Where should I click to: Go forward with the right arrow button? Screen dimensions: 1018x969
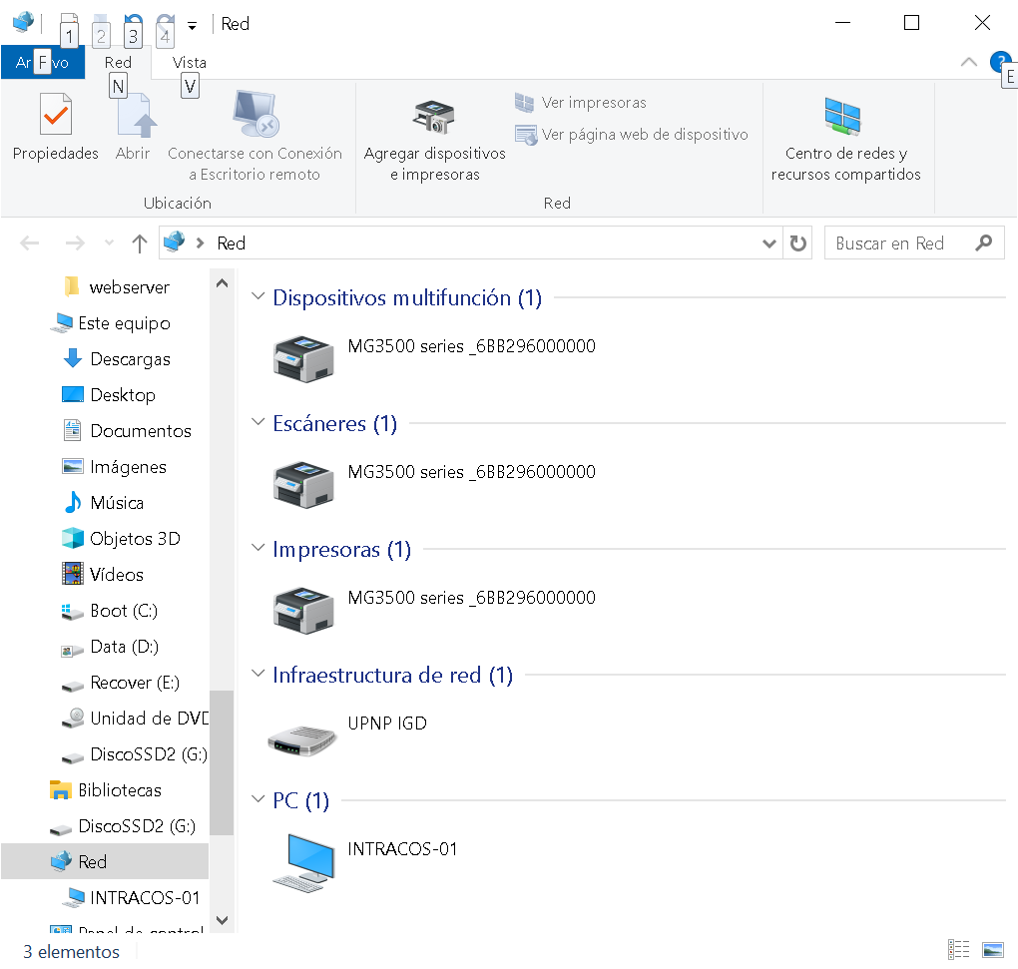pos(75,243)
